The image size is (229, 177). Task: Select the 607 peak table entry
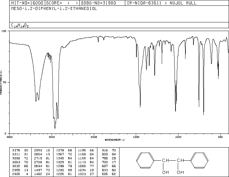pos(109,166)
